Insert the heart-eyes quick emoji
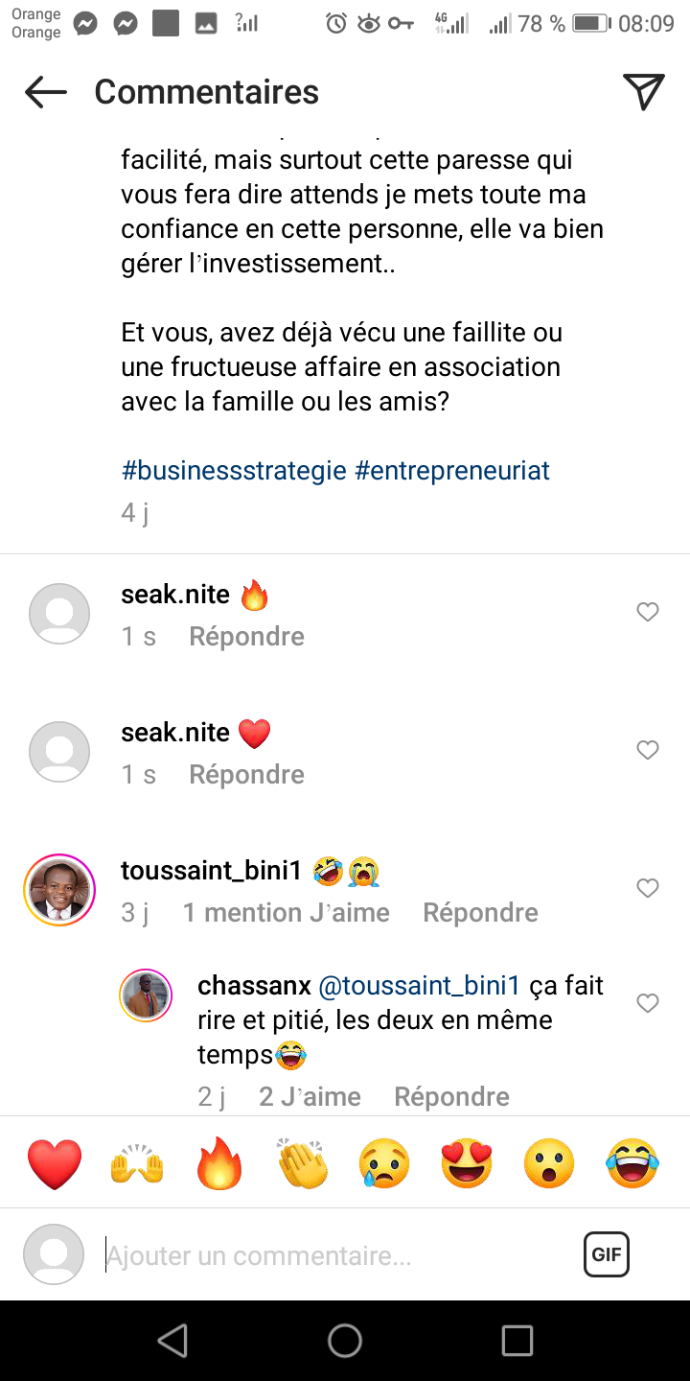The width and height of the screenshot is (690, 1381). tap(467, 1163)
